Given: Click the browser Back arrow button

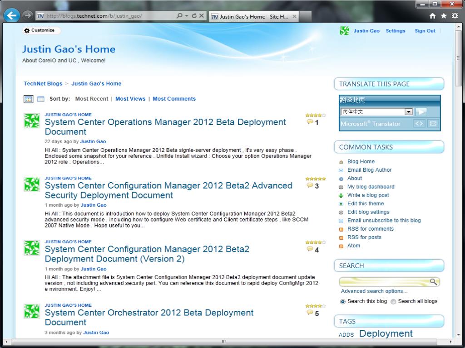Looking at the screenshot, I should (11, 15).
